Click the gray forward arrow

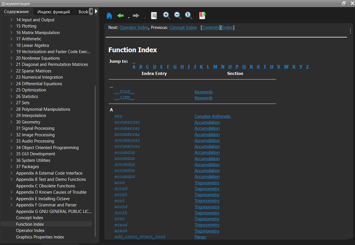[x=136, y=16]
